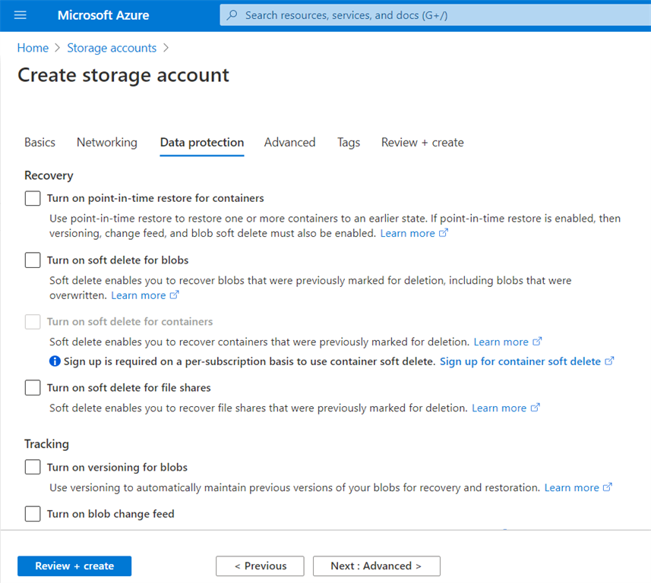Check "Turn on soft delete for blobs"

pos(32,260)
